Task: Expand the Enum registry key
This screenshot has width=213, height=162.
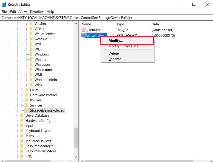Action: 22,90
